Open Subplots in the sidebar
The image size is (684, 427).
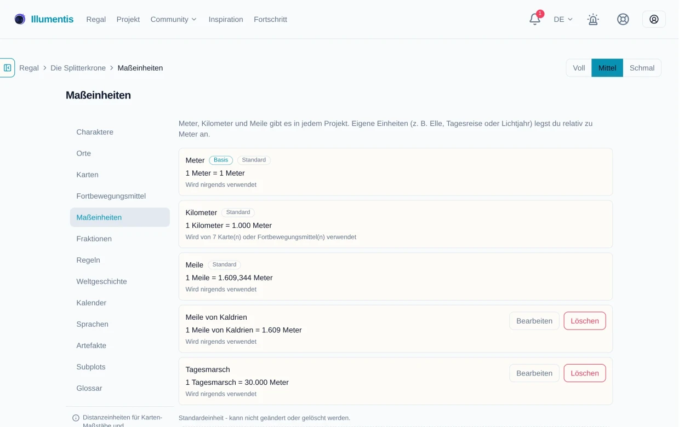click(x=120, y=367)
